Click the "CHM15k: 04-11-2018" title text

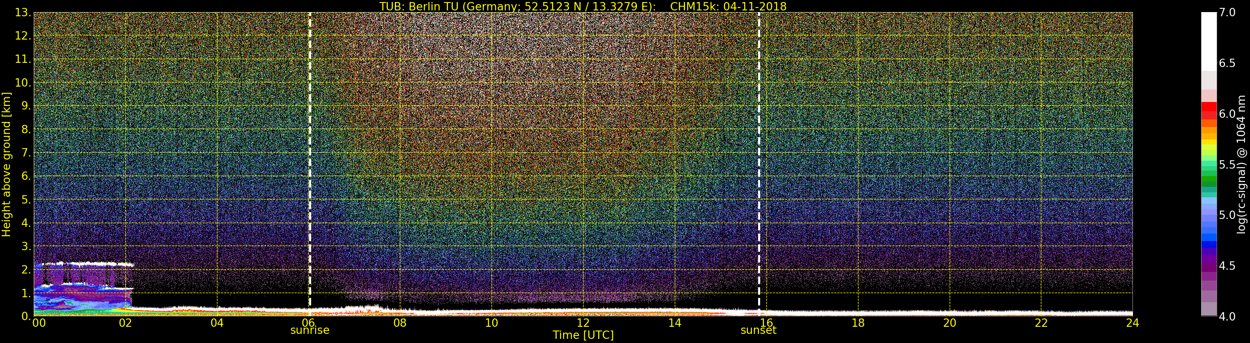(729, 6)
